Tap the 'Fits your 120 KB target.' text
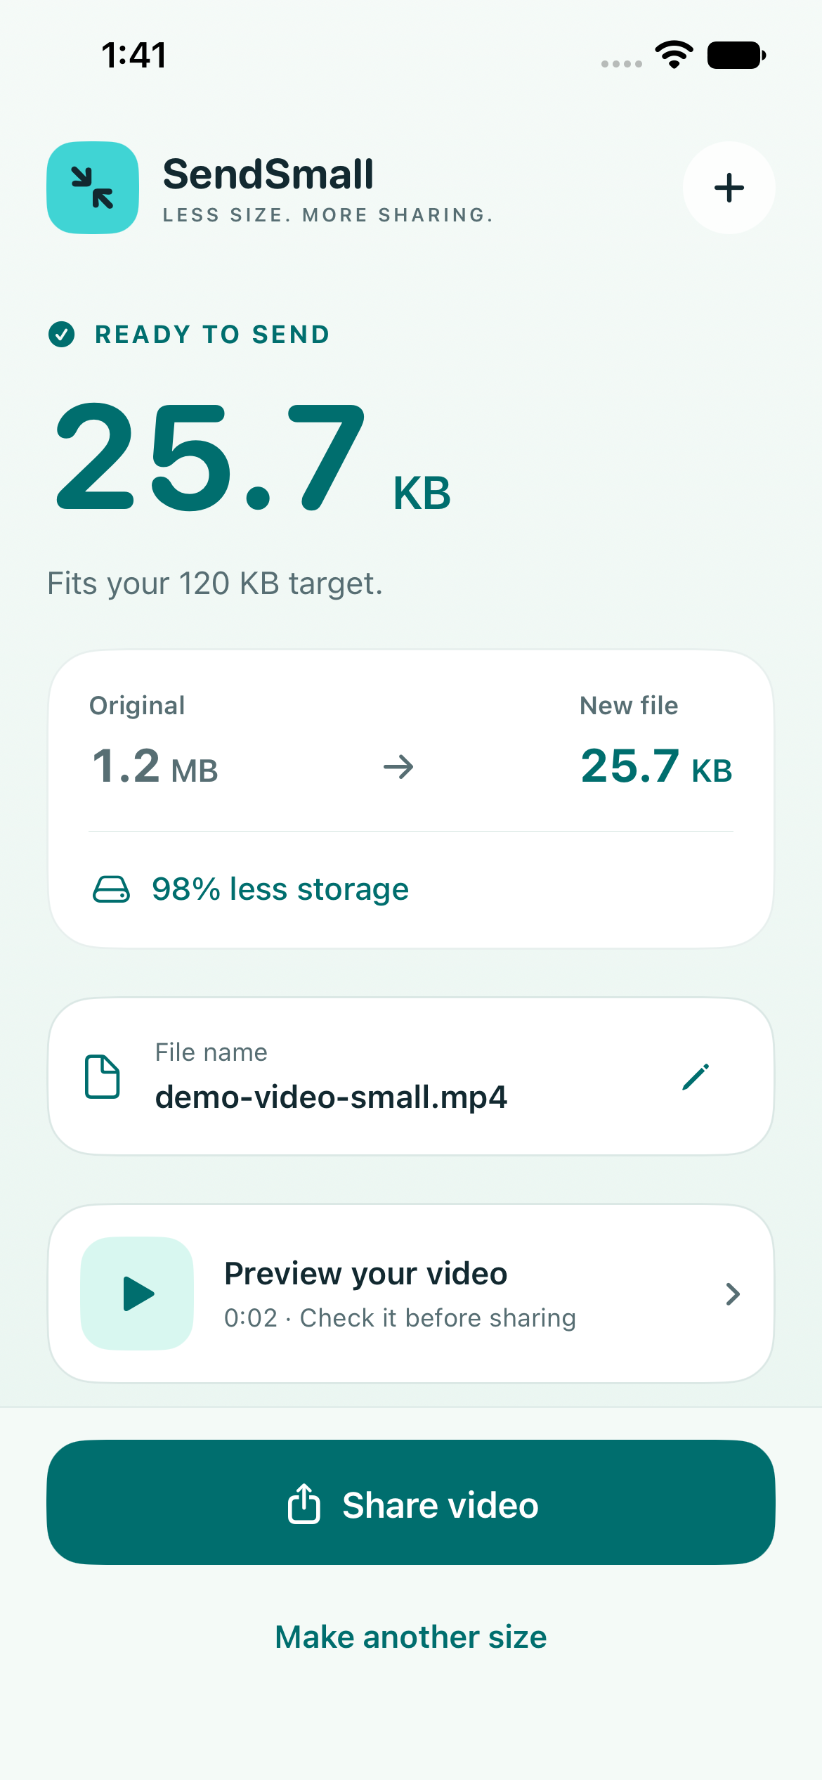Viewport: 822px width, 1780px height. pyautogui.click(x=215, y=583)
